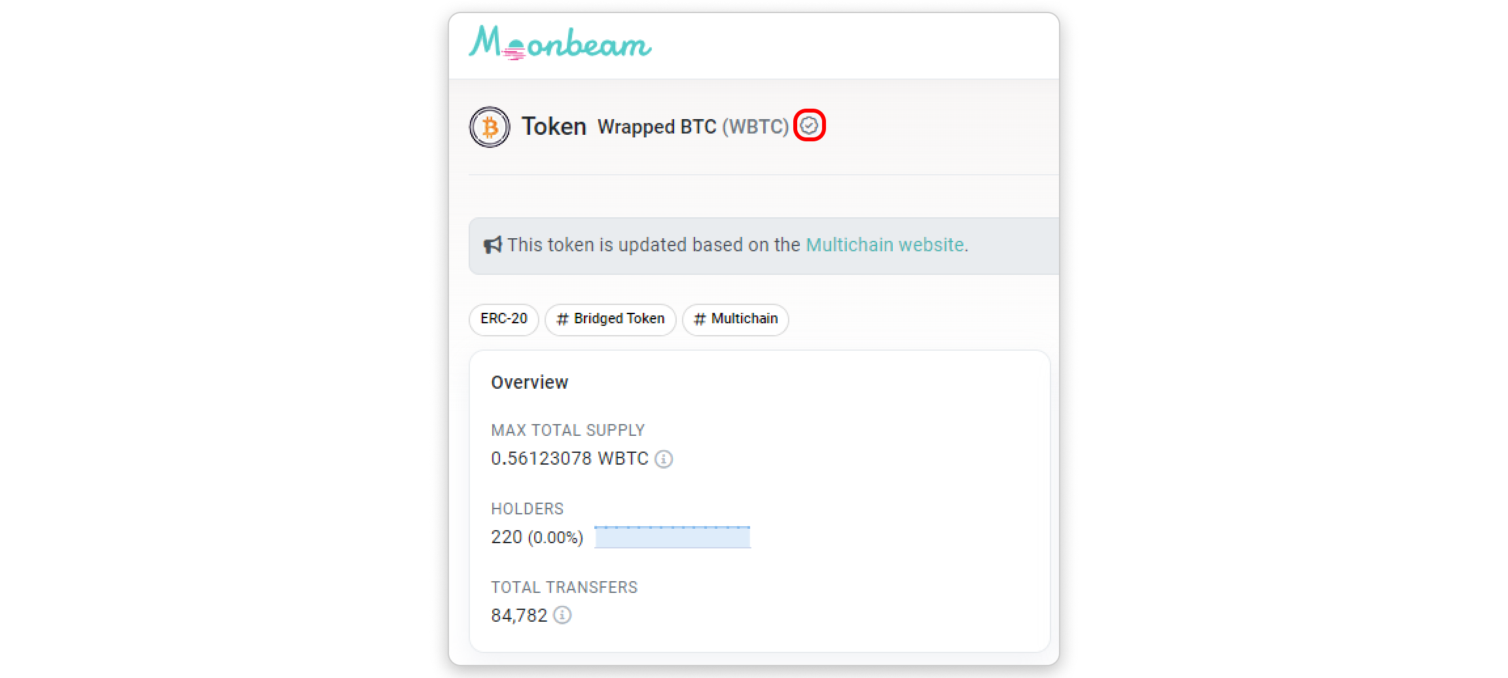Image resolution: width=1508 pixels, height=678 pixels.
Task: Click the hash icon in Bridged Token tag
Action: pyautogui.click(x=562, y=319)
